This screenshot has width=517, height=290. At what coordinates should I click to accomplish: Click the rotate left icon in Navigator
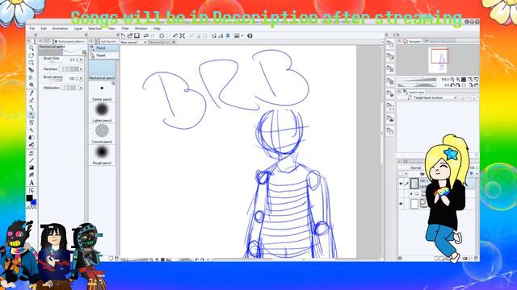[x=452, y=85]
